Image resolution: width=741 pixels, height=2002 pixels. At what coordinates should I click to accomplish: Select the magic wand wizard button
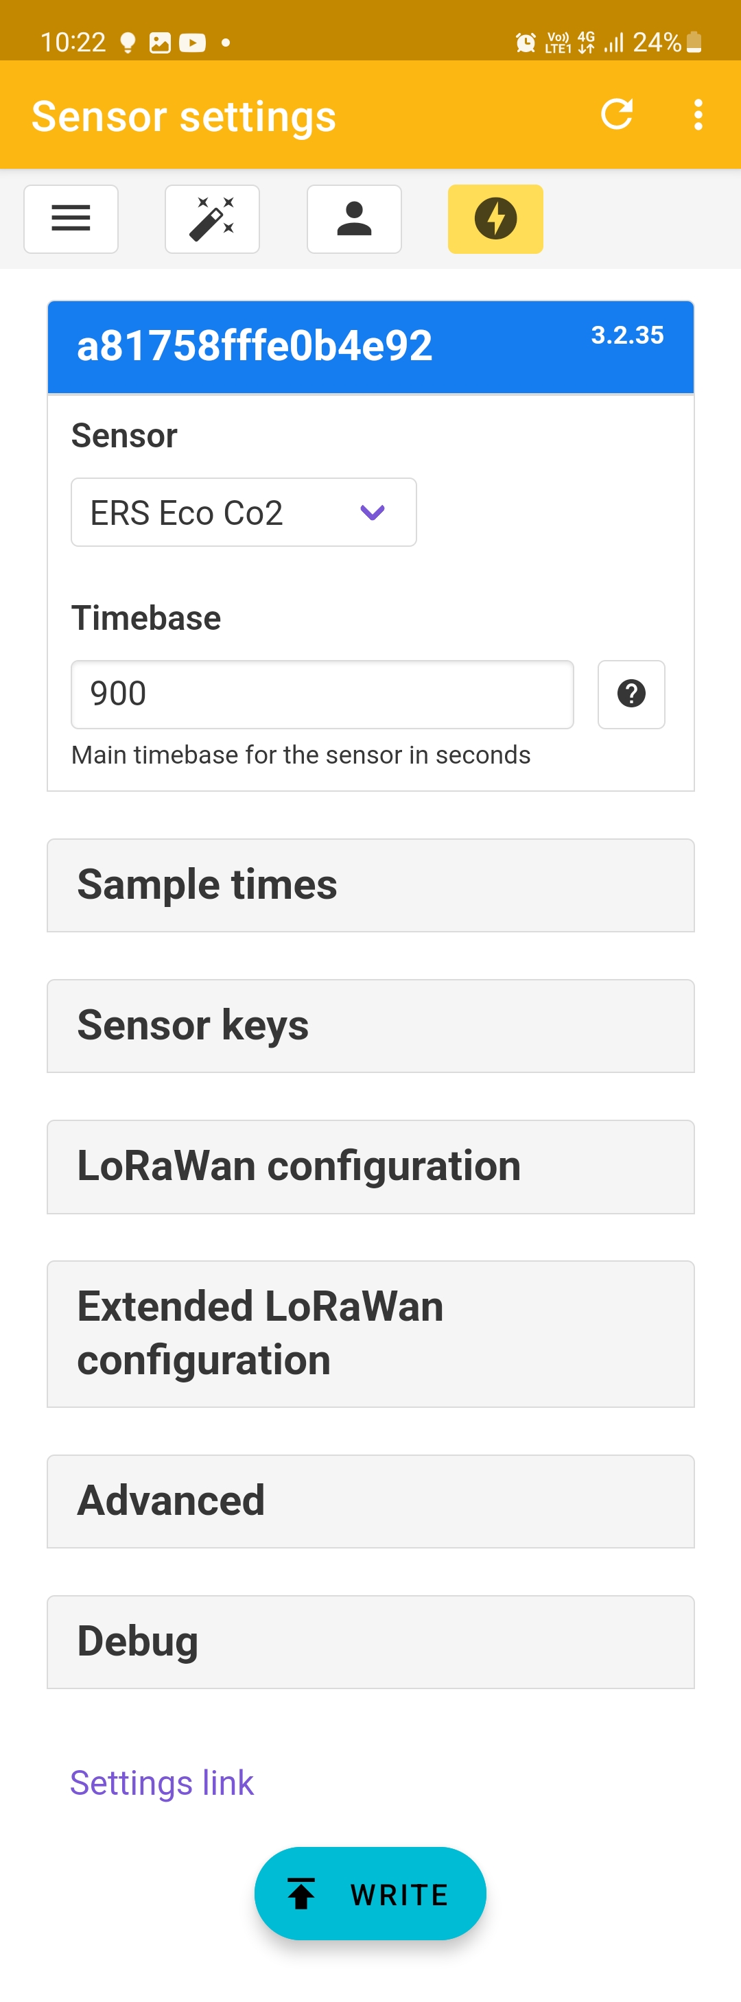212,218
